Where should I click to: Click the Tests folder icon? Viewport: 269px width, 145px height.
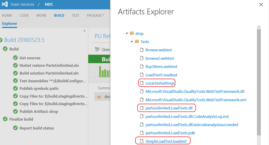pos(137,42)
